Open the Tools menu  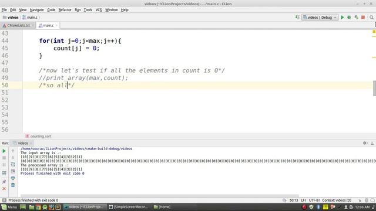tap(88, 10)
